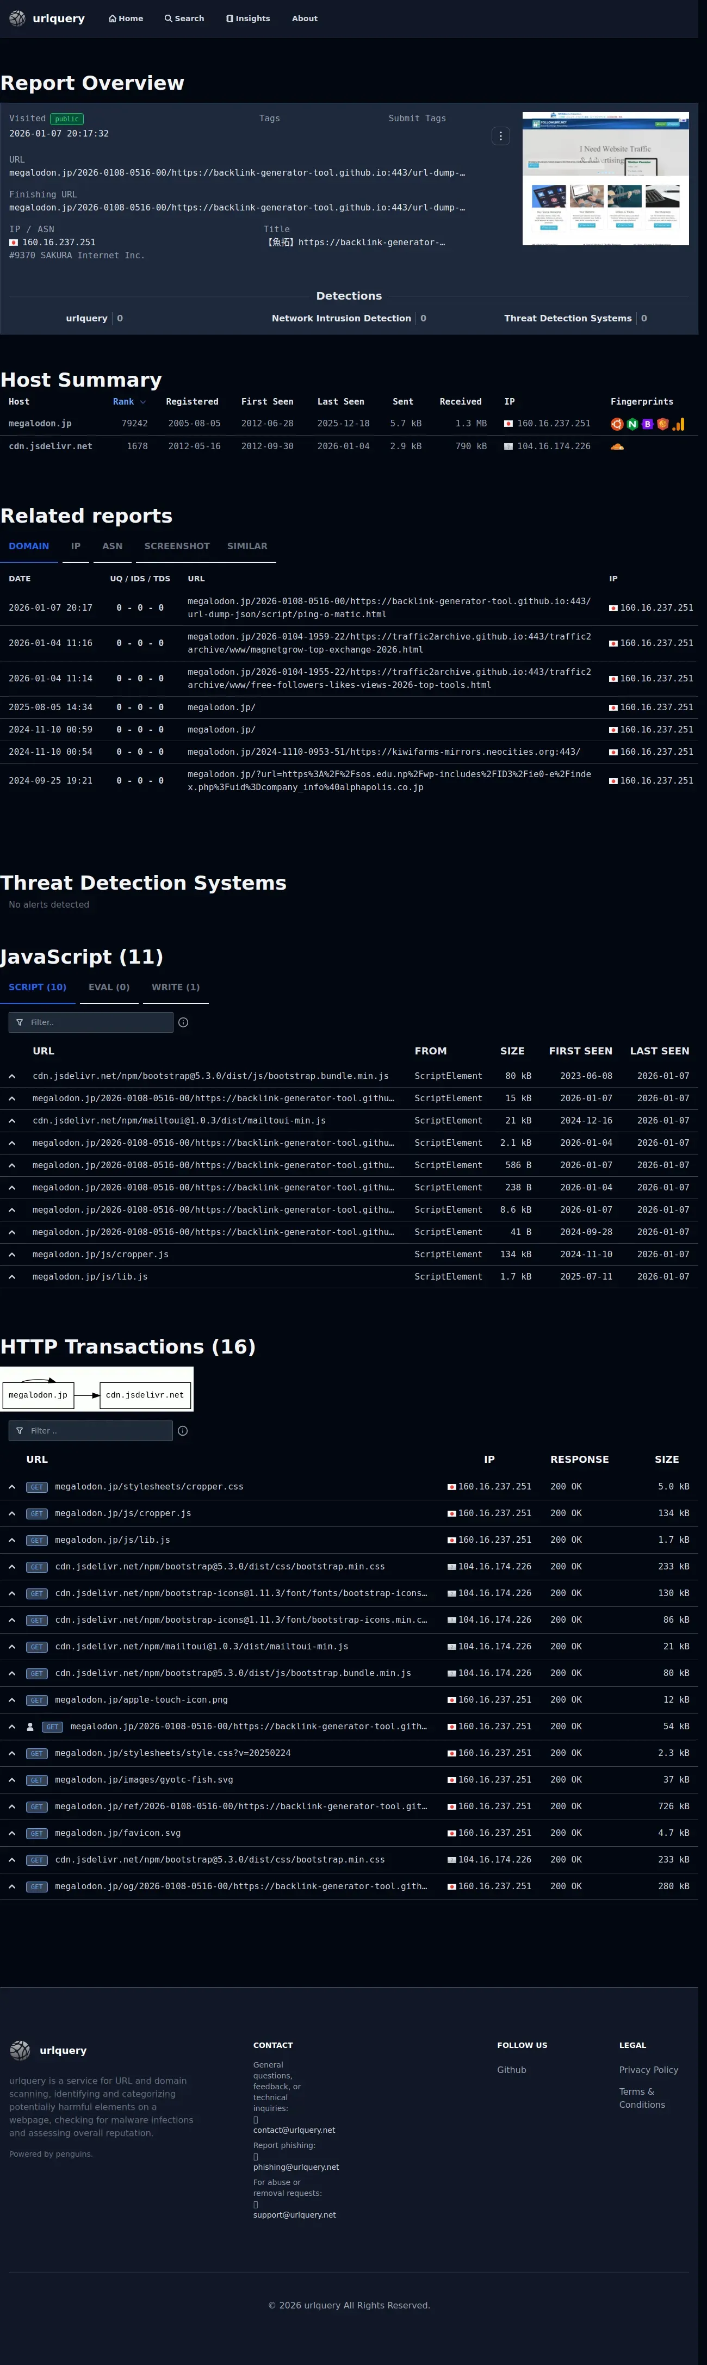The width and height of the screenshot is (707, 2365).
Task: Click the urlquery logo in the footer
Action: (x=48, y=2050)
